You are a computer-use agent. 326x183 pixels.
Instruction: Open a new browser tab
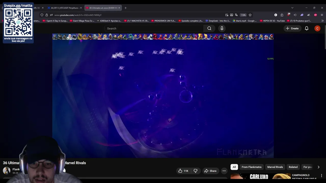coord(126,8)
